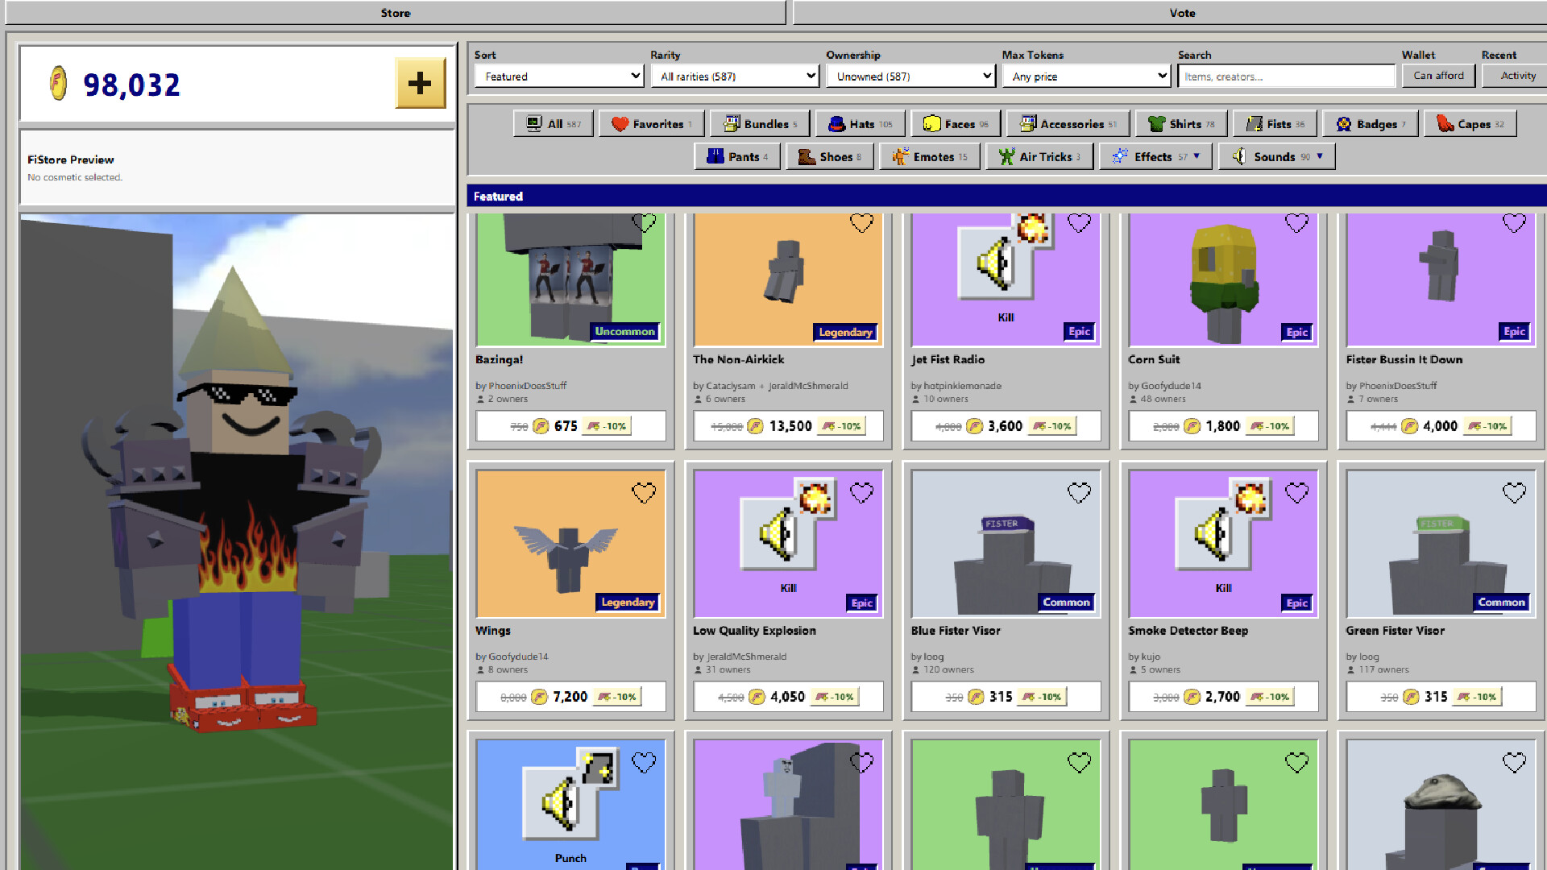Select the Shoes category filter

830,156
